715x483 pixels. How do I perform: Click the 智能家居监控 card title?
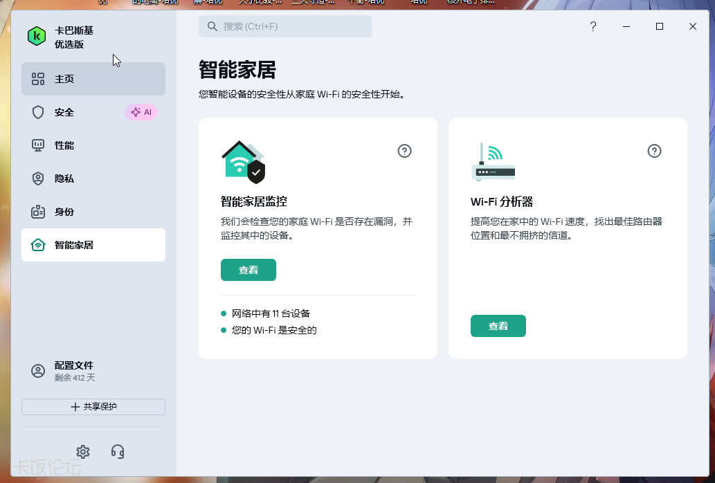tap(254, 201)
